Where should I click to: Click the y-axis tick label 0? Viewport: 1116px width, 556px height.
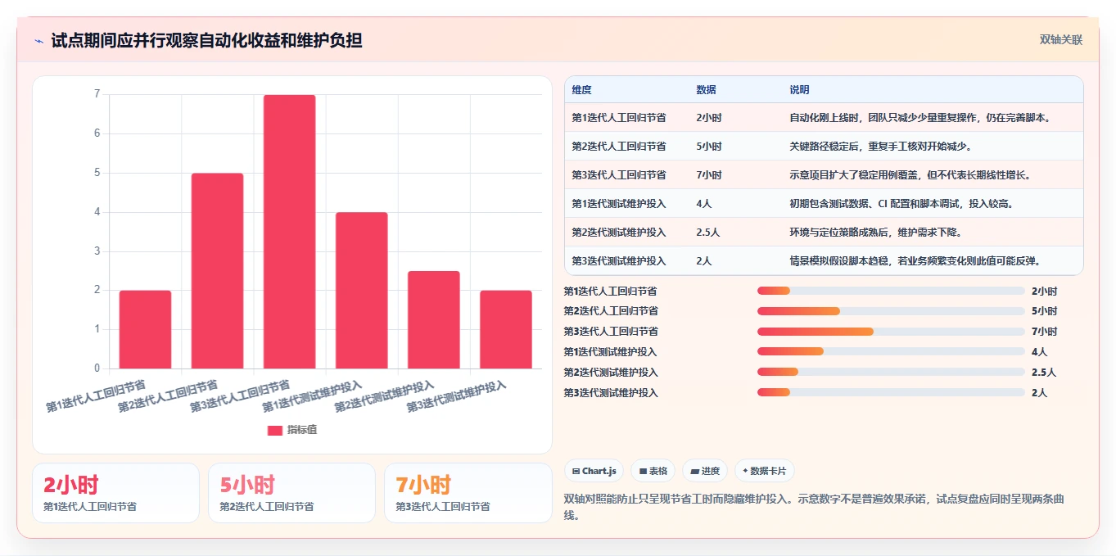pos(97,368)
